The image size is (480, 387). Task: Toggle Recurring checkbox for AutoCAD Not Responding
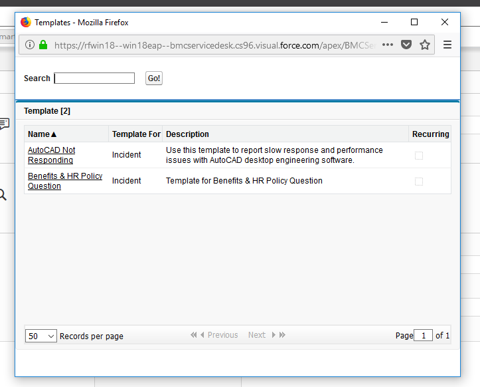point(418,156)
